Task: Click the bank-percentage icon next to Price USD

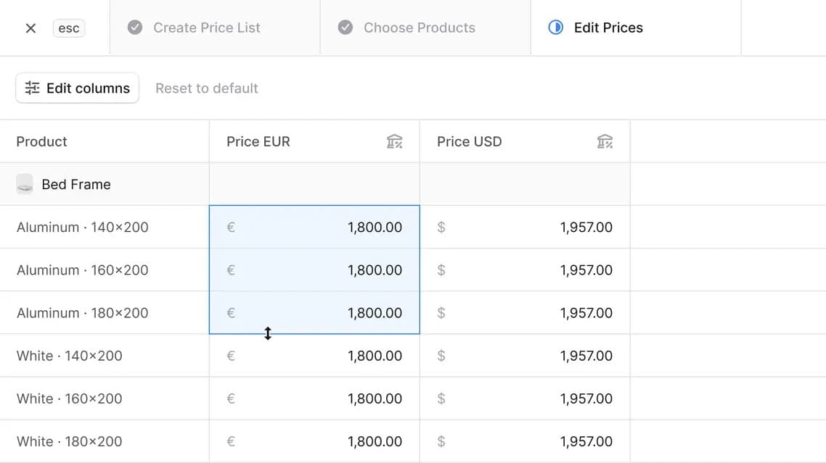Action: tap(605, 141)
